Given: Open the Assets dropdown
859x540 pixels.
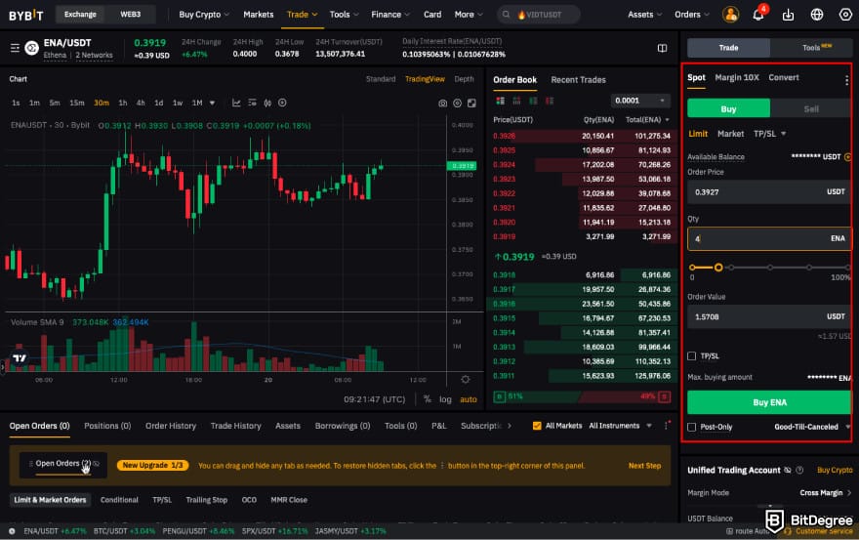Looking at the screenshot, I should 645,15.
